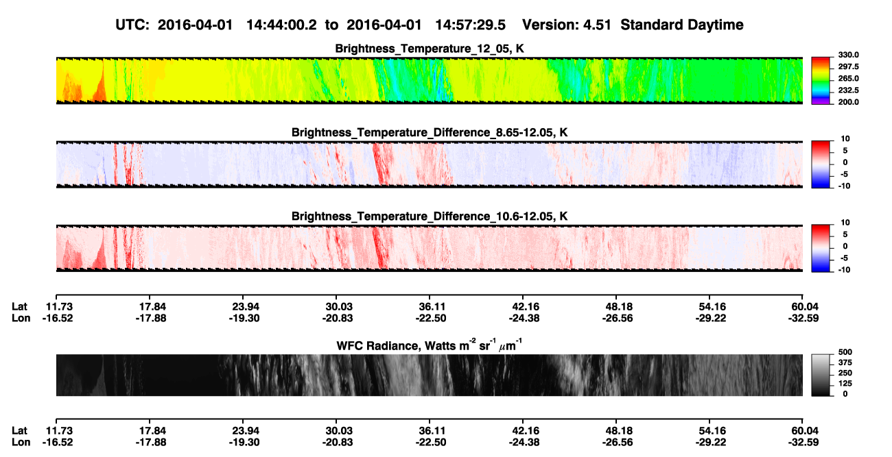
Task: Click the grayscale WFC Radiance image strip
Action: tap(429, 375)
